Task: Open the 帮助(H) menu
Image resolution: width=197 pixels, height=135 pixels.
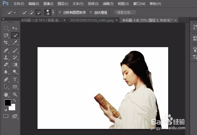Action: (155, 4)
